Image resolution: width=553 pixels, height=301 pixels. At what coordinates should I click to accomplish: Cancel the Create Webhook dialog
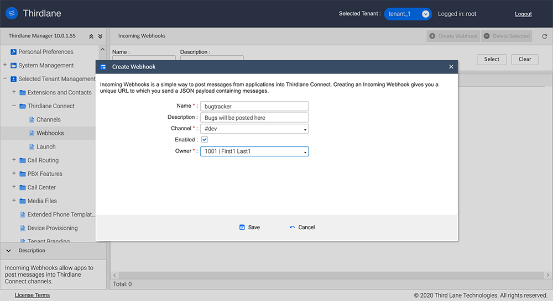pyautogui.click(x=302, y=228)
